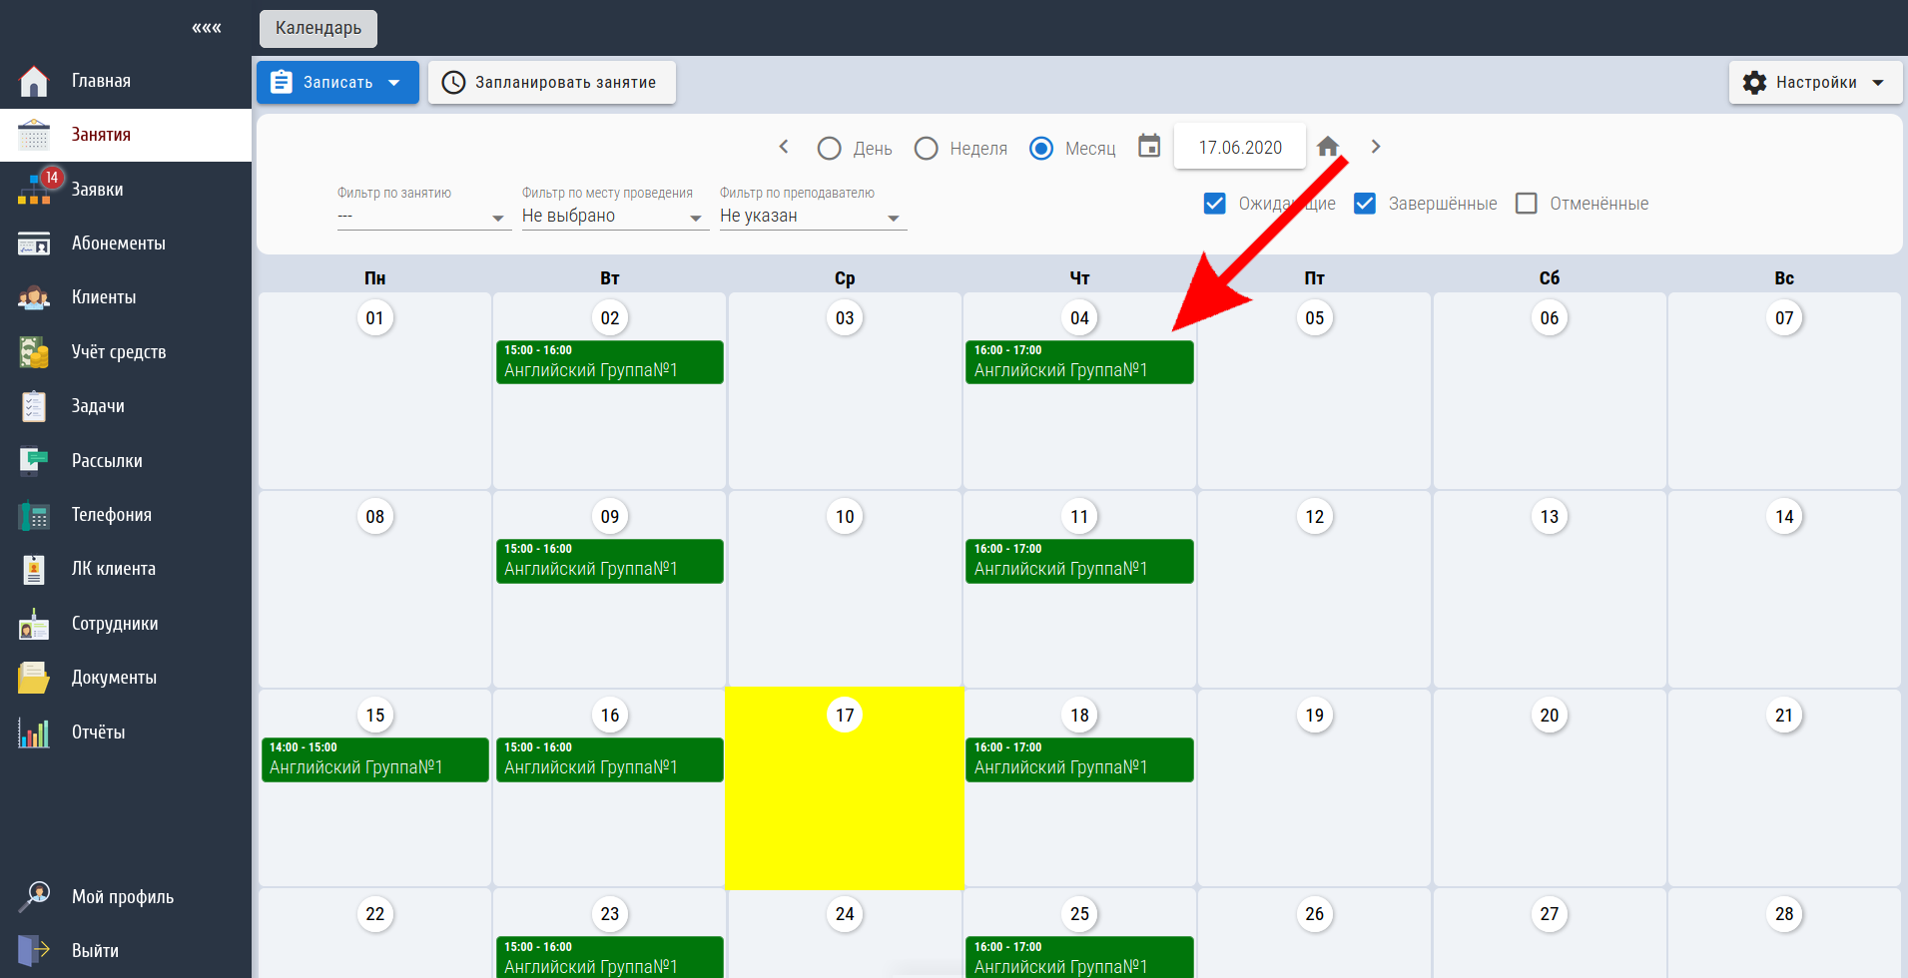Click the Главная home icon in sidebar

[x=34, y=81]
